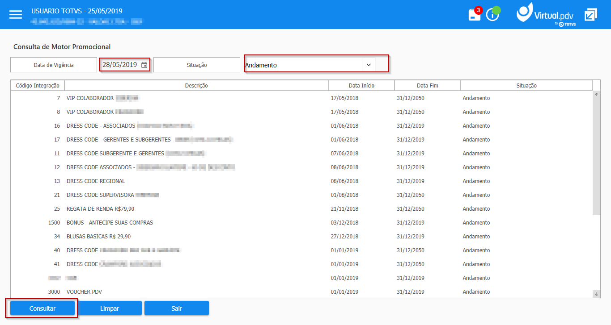This screenshot has height=325, width=611.
Task: Sort by Data Início column header
Action: (361, 85)
